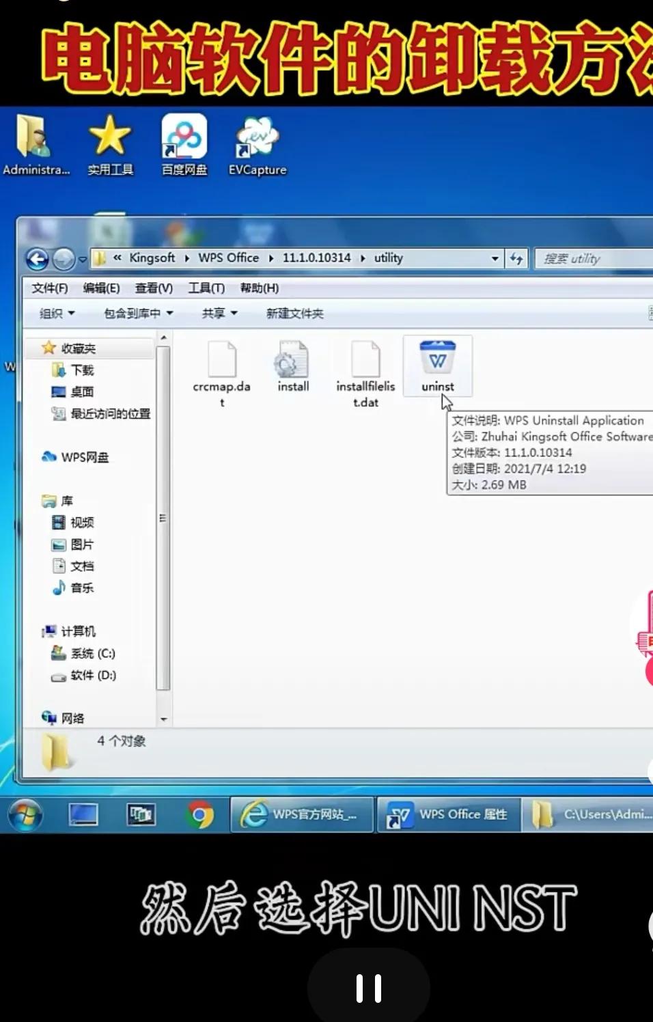The image size is (653, 1022).
Task: Open the 帮助(H) menu
Action: pos(259,288)
